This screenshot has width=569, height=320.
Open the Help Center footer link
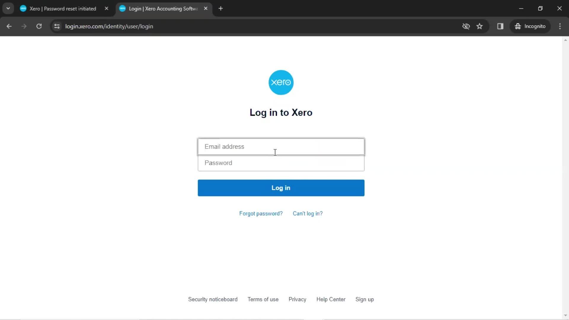[x=331, y=299]
